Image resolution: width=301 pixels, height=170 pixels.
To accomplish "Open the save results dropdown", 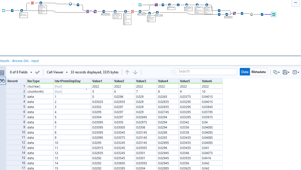I will pyautogui.click(x=286, y=72).
